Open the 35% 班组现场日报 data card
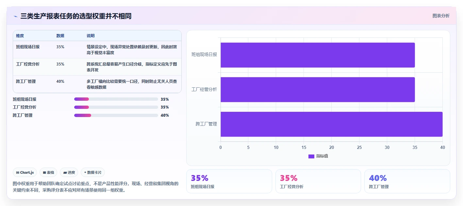The image size is (463, 206). [229, 181]
